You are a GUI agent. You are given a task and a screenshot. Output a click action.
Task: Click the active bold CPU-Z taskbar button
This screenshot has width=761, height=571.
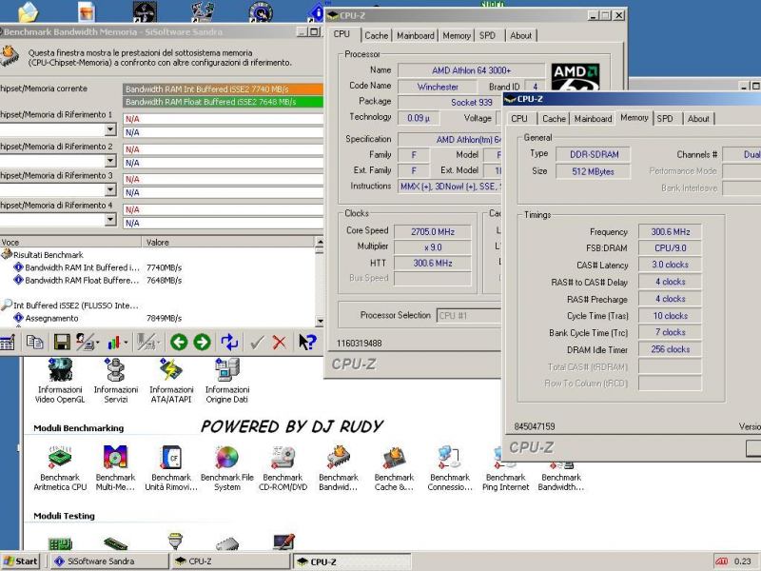tap(351, 561)
